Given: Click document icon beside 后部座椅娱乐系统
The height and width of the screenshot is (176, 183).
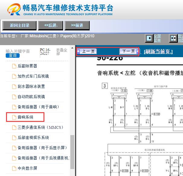Looking at the screenshot, I should click(x=14, y=138).
